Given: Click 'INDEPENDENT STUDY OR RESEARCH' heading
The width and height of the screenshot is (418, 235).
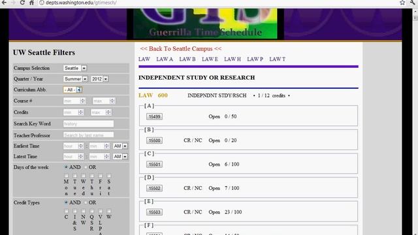Looking at the screenshot, I should click(x=197, y=78).
